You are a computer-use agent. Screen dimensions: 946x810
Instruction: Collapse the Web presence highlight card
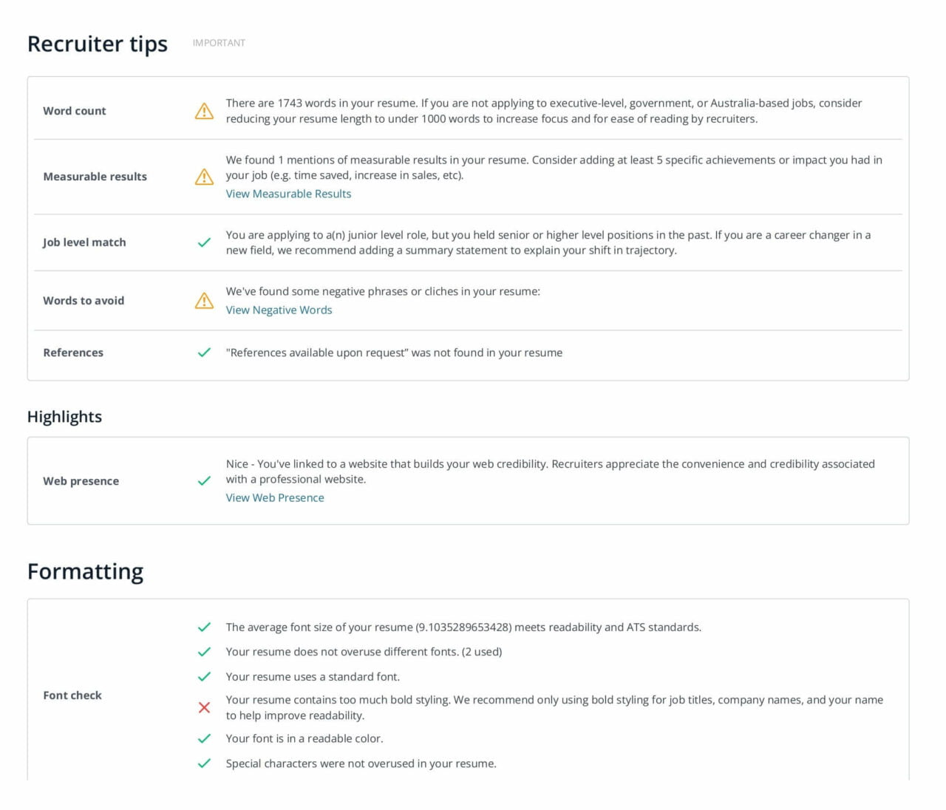pyautogui.click(x=81, y=481)
